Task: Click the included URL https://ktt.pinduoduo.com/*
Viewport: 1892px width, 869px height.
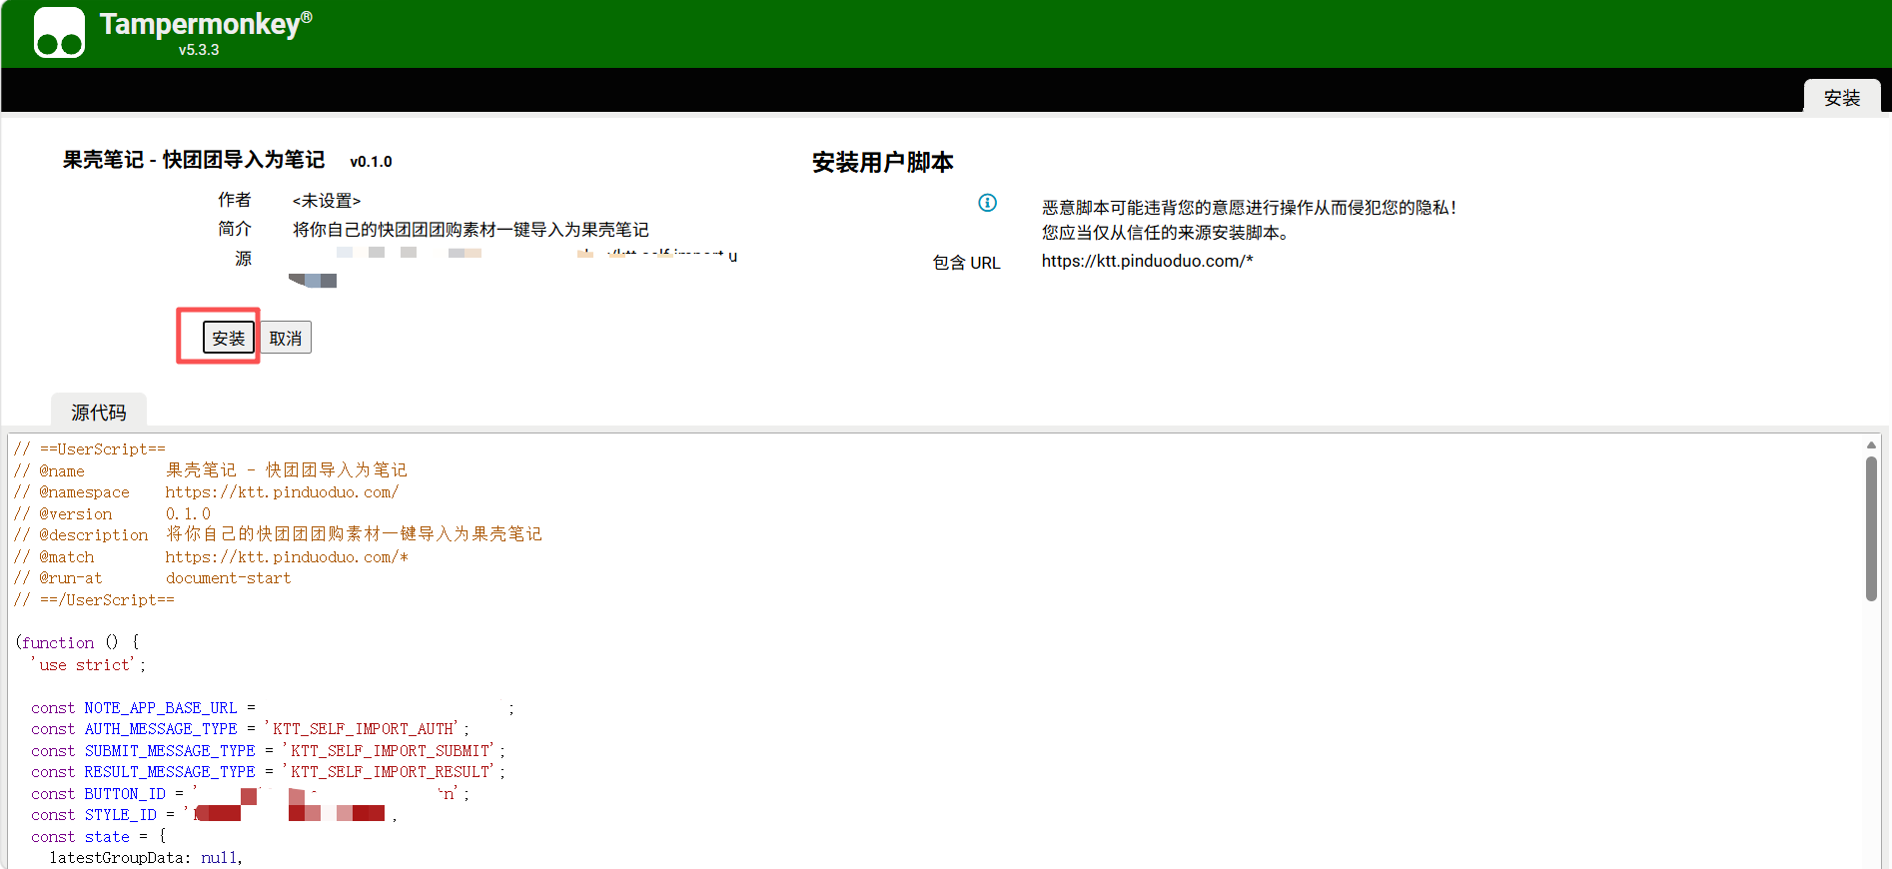Action: click(x=1147, y=261)
